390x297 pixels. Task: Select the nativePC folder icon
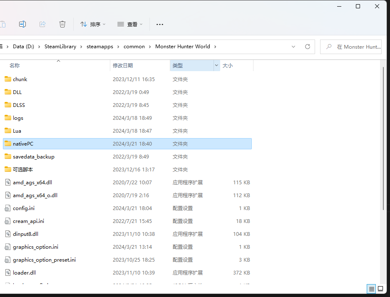coord(8,144)
